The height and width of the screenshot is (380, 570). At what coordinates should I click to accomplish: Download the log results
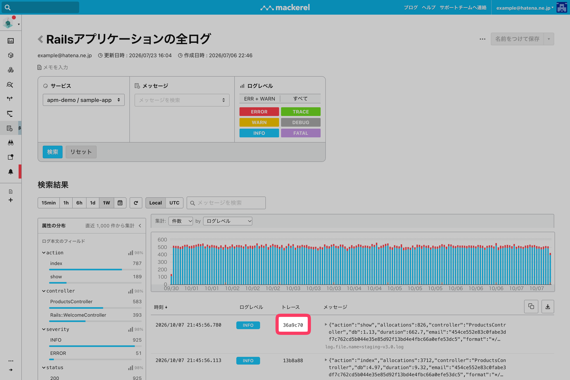(x=547, y=306)
